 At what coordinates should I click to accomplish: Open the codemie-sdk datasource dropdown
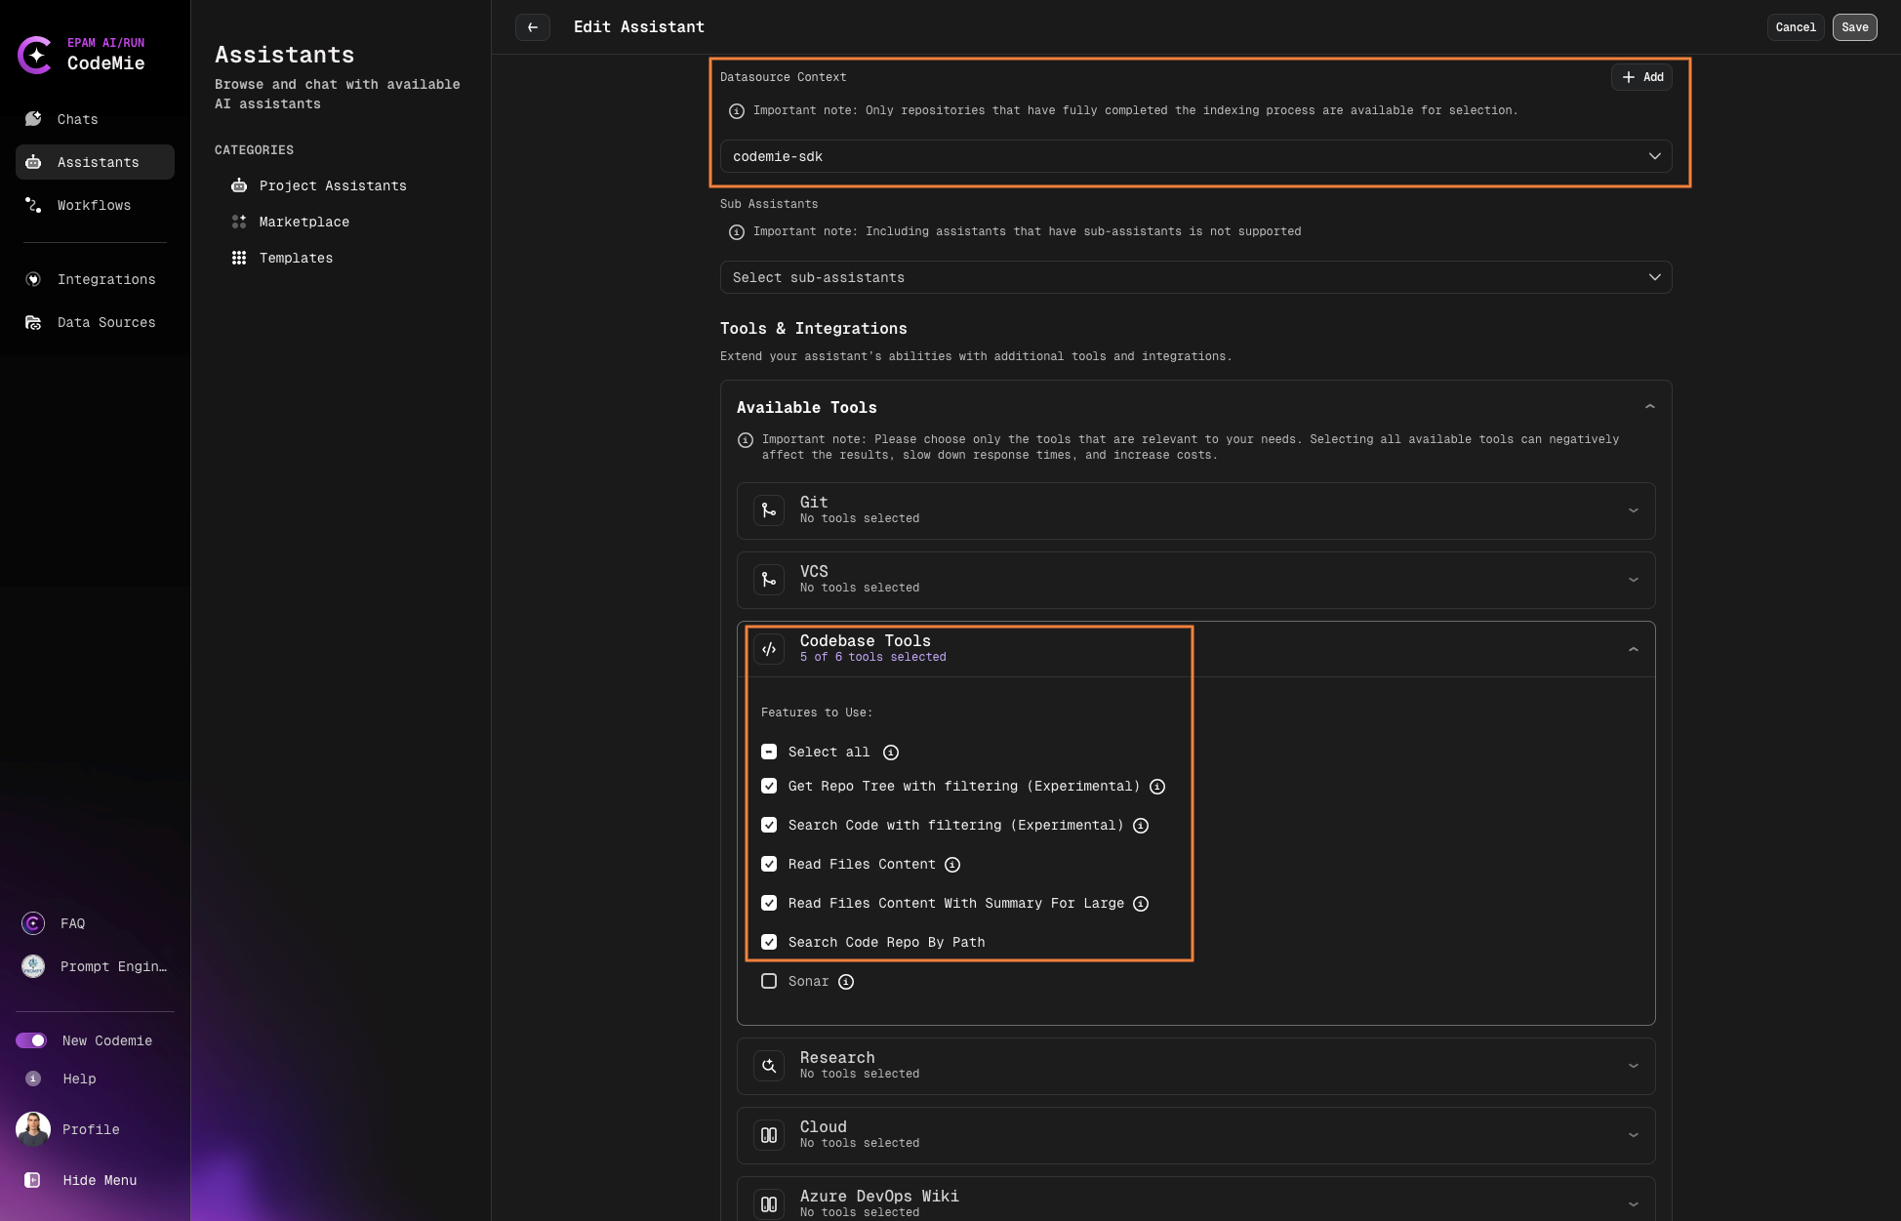[x=1194, y=156]
